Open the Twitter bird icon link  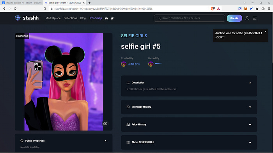tap(112, 18)
